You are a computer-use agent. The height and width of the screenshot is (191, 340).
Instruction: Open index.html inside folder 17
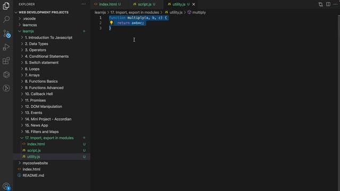pos(36,144)
